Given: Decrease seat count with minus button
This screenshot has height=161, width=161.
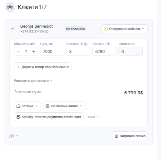Looking at the screenshot, I should [18, 51].
